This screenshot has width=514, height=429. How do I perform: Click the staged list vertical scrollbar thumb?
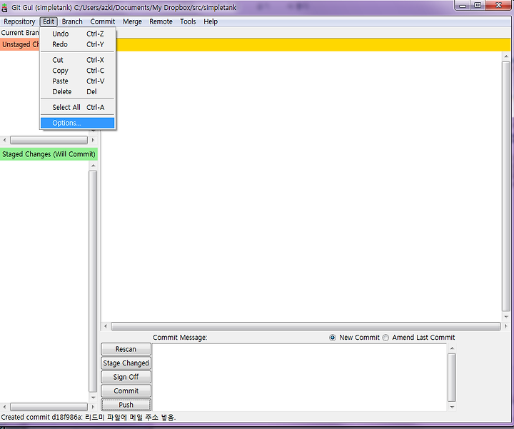click(x=93, y=281)
